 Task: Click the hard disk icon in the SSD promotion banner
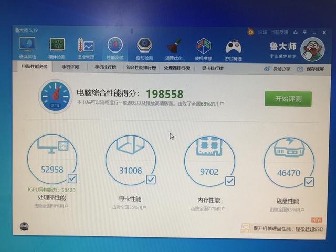click(246, 228)
